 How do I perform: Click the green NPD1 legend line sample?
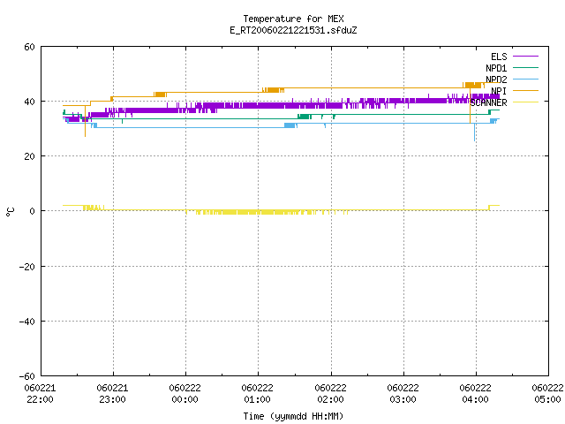coord(525,67)
